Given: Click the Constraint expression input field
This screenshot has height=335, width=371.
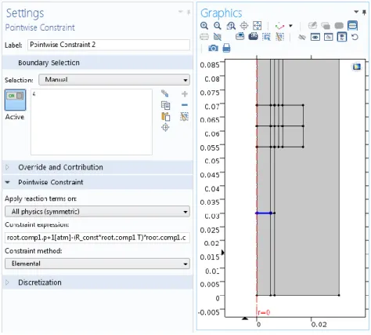Looking at the screenshot, I should [x=97, y=238].
